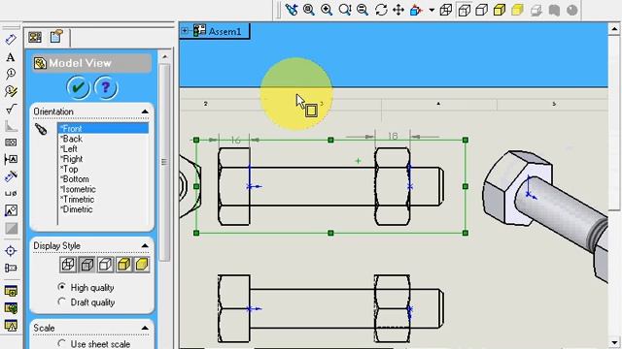Switch top toolbar to Wireframe display
Screen dimensions: 622x349
[x=446, y=10]
